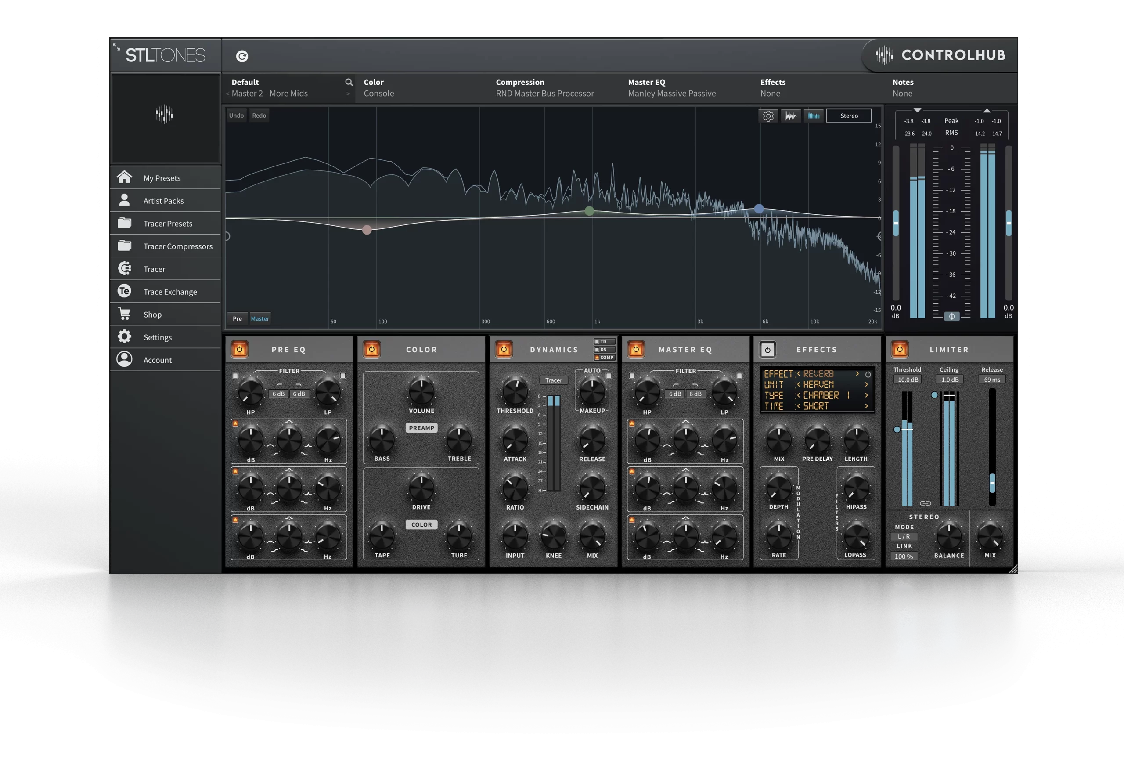Enable the Effects power button
Viewport: 1124px width, 770px height.
[x=767, y=350]
